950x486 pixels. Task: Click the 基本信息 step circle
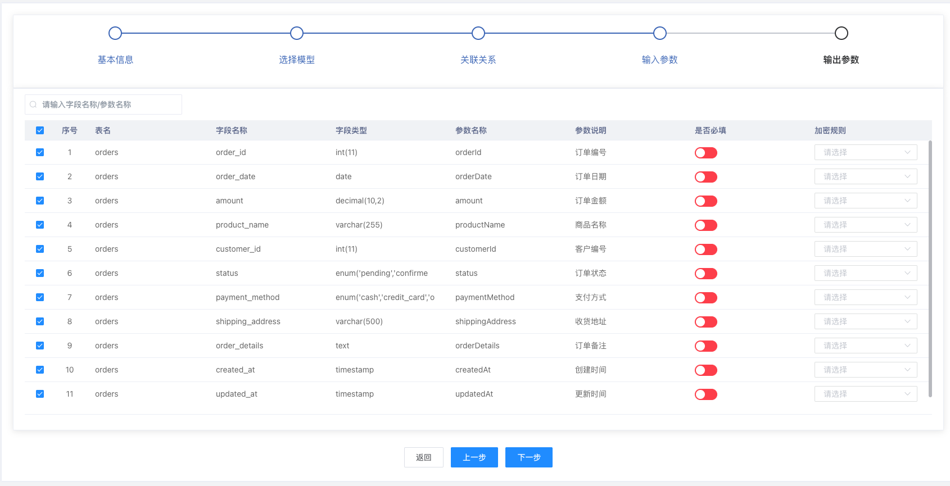pos(115,33)
